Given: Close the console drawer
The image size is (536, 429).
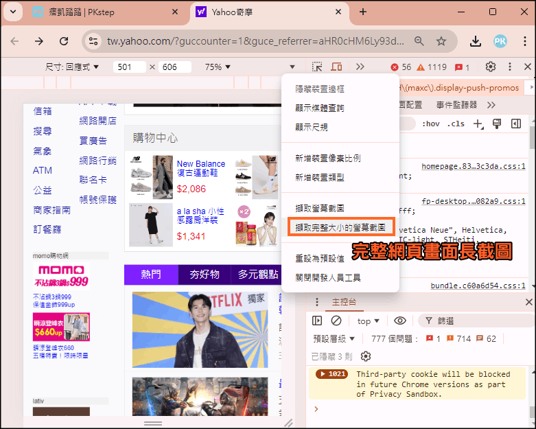Looking at the screenshot, I should [529, 302].
